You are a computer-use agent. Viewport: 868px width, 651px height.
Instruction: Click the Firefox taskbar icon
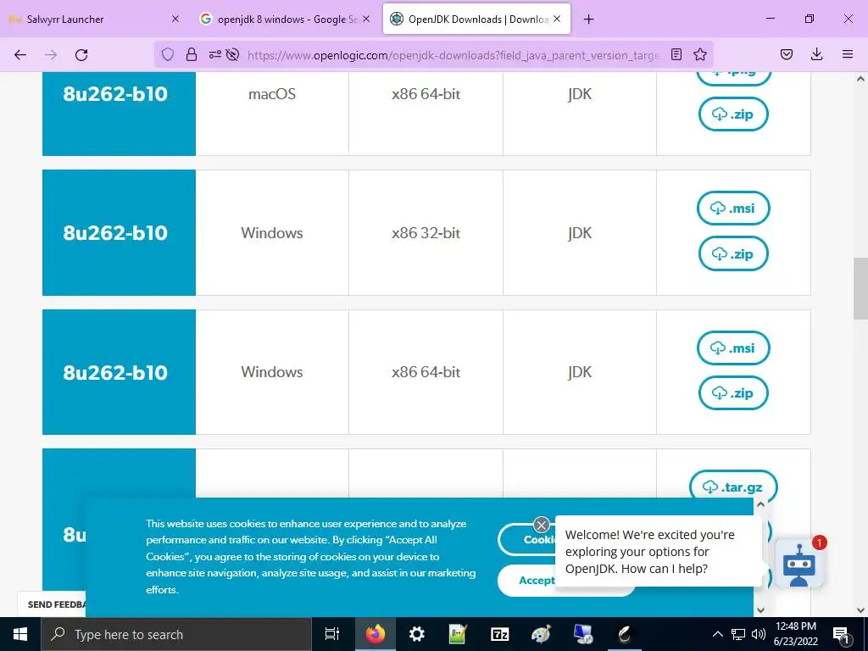point(376,634)
